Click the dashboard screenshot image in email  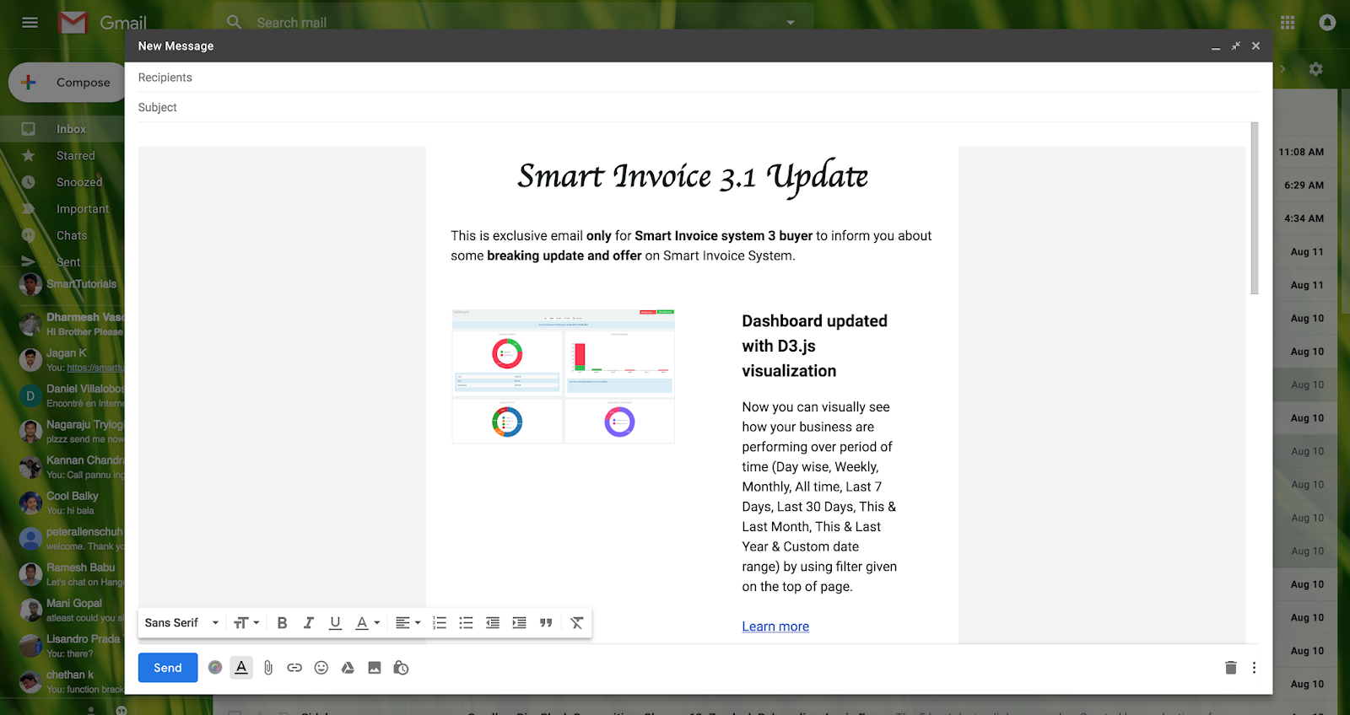point(564,376)
